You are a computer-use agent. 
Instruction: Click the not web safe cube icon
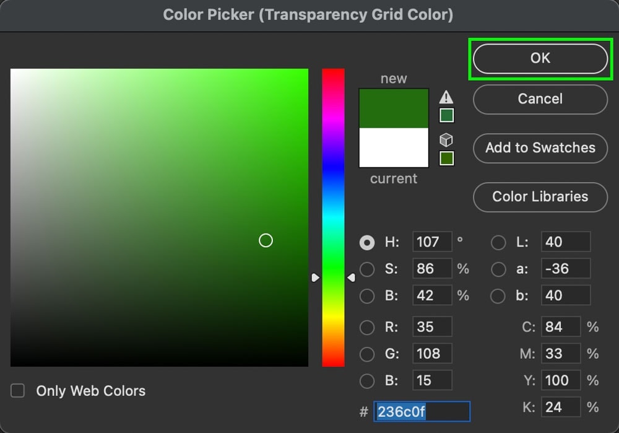[446, 140]
